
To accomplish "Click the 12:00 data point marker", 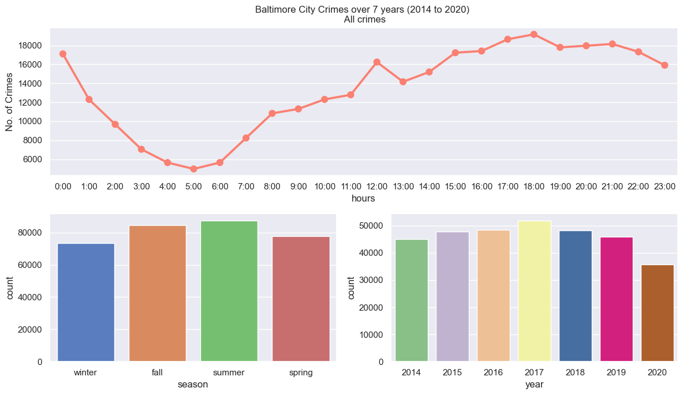I will [x=377, y=62].
